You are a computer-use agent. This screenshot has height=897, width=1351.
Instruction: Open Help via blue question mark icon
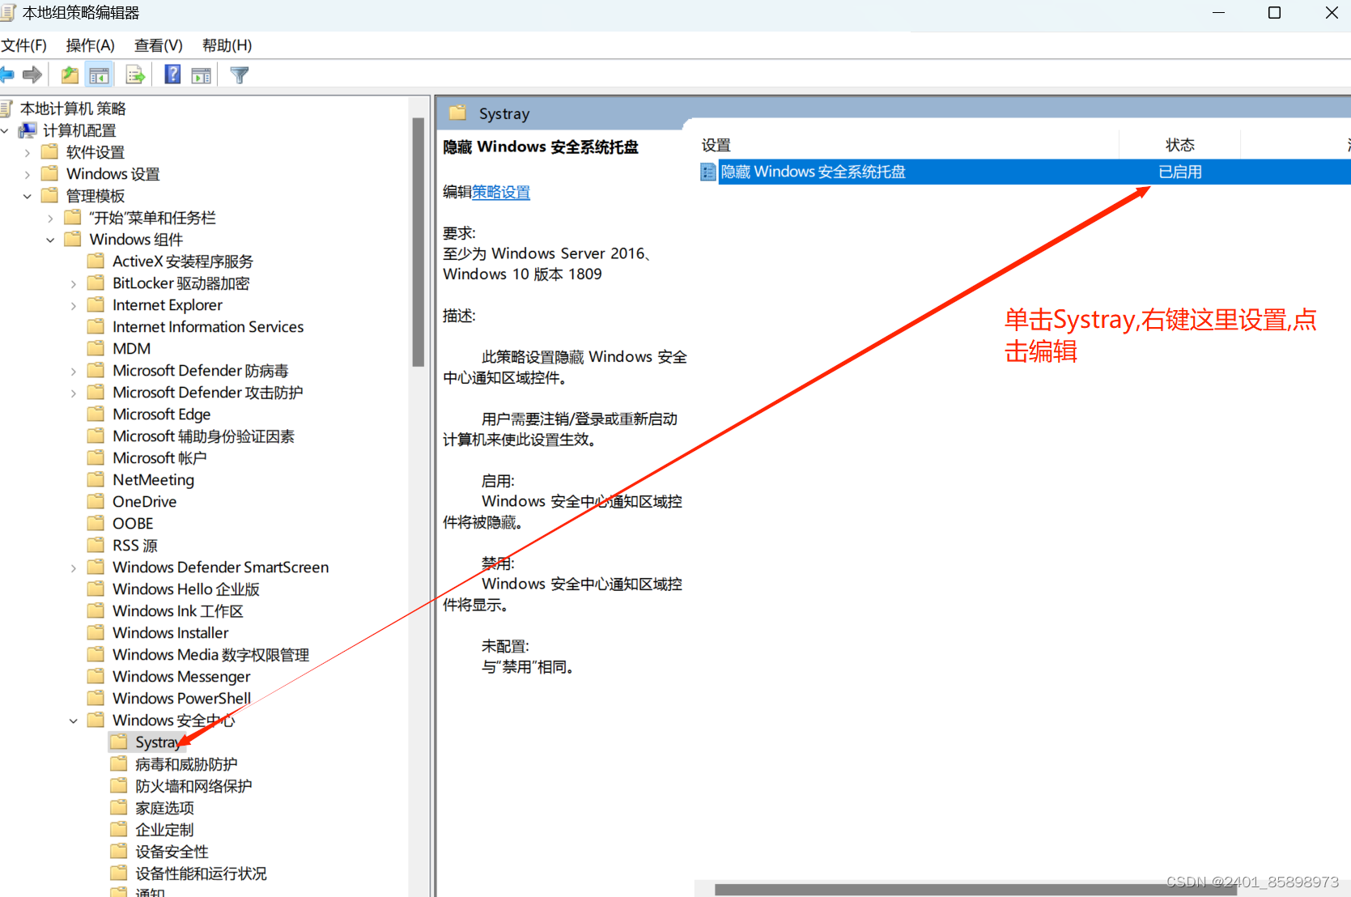click(172, 74)
